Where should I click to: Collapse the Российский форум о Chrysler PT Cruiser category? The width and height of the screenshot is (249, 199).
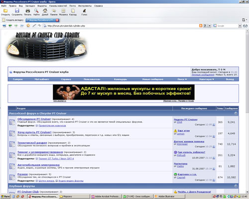236,113
